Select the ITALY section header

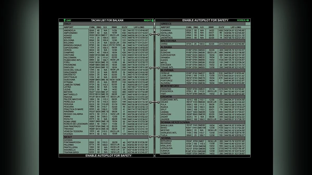tap(67, 24)
